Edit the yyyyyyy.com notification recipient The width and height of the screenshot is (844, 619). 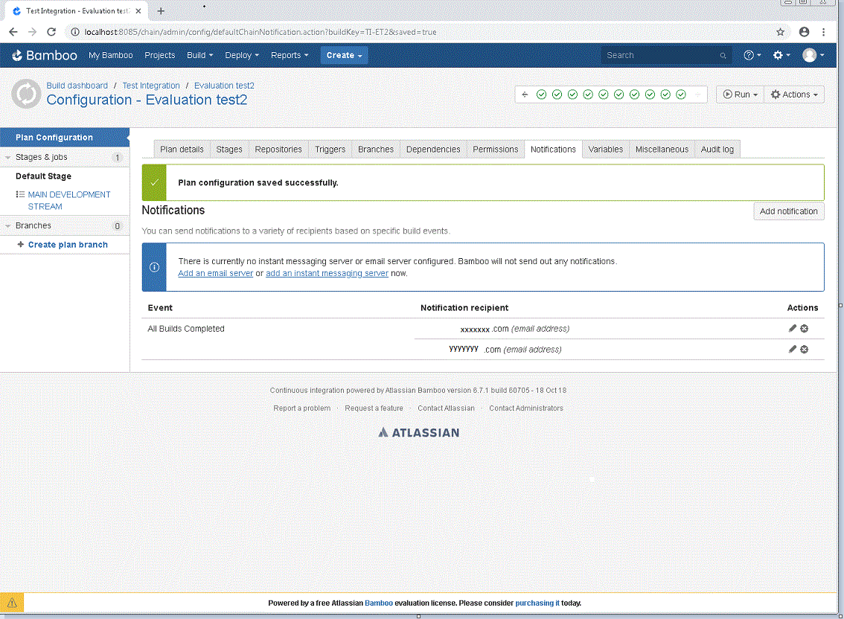(x=793, y=350)
